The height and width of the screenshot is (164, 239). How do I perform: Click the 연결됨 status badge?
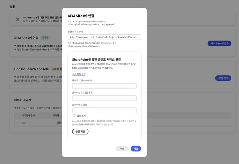pyautogui.click(x=45, y=38)
